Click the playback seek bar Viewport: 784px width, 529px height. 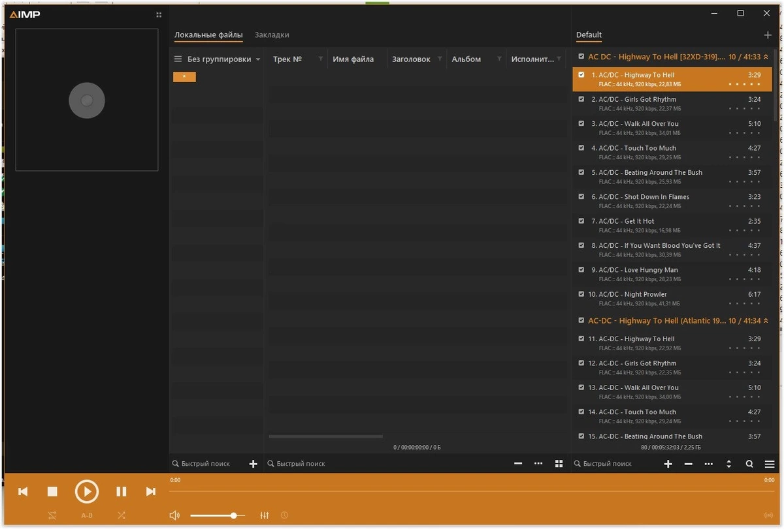click(x=472, y=491)
